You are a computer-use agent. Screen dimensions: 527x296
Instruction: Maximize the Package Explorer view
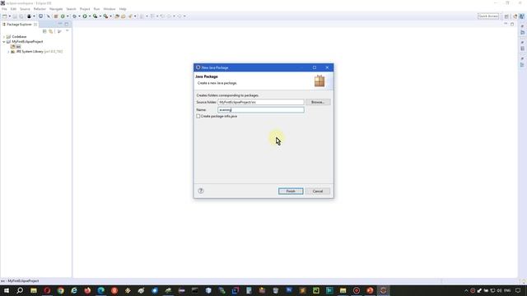[x=66, y=24]
